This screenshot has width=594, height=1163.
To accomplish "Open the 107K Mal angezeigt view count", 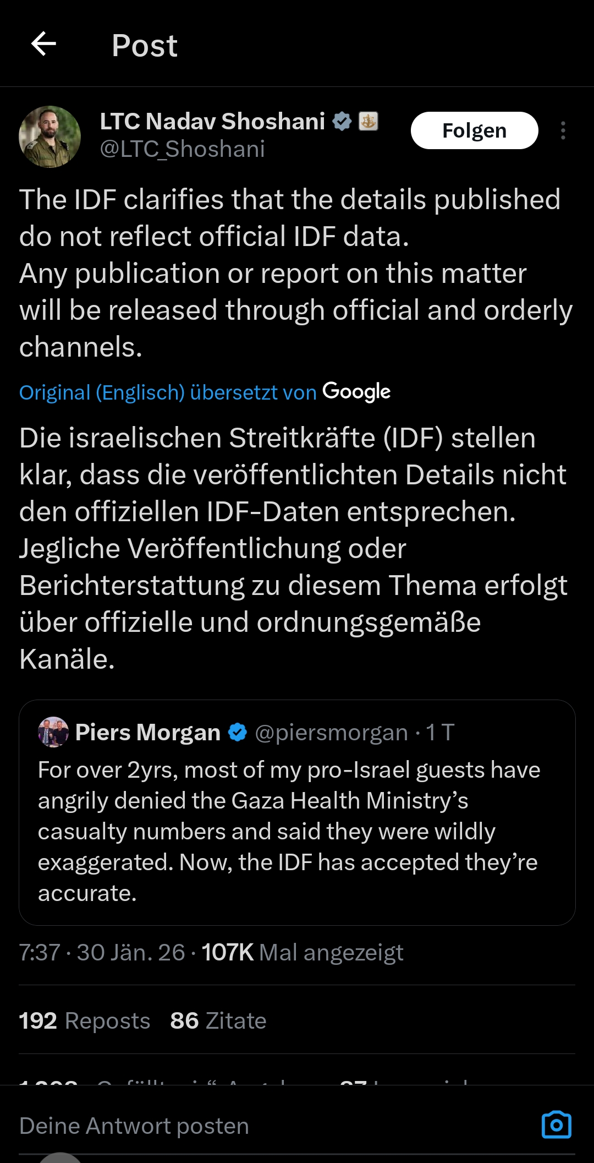I will click(302, 953).
